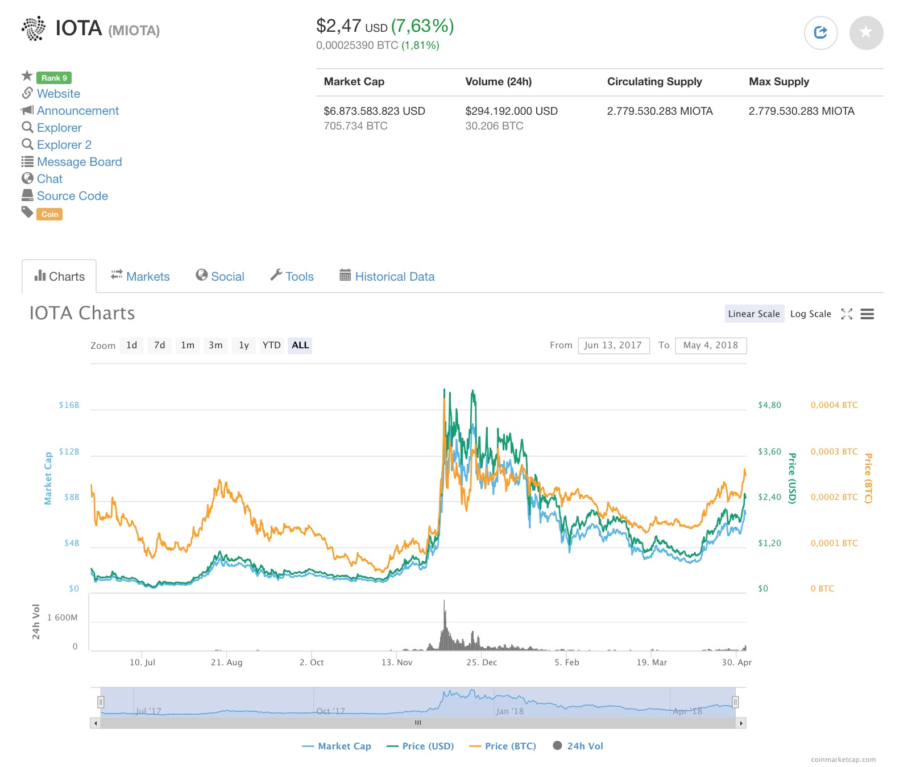Click the Coin tag badge
912x767 pixels.
click(x=50, y=214)
